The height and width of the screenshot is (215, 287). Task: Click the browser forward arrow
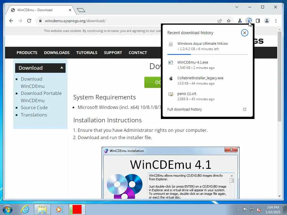click(20, 21)
